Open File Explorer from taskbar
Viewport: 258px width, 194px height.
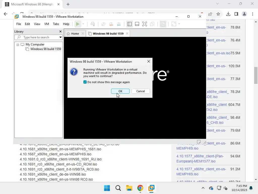point(129,188)
